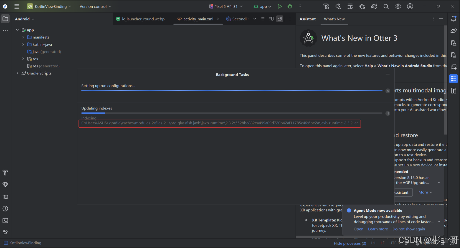
Task: Switch to Assistant panel tab
Action: coord(307,19)
